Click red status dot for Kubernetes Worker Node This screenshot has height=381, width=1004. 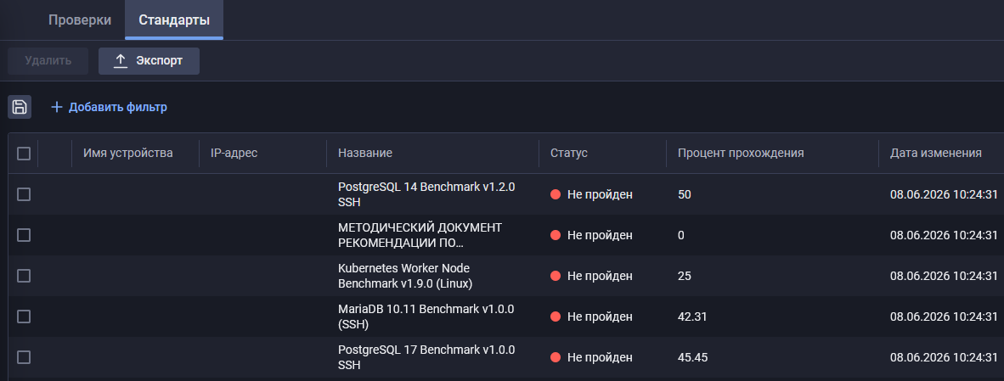(x=556, y=276)
